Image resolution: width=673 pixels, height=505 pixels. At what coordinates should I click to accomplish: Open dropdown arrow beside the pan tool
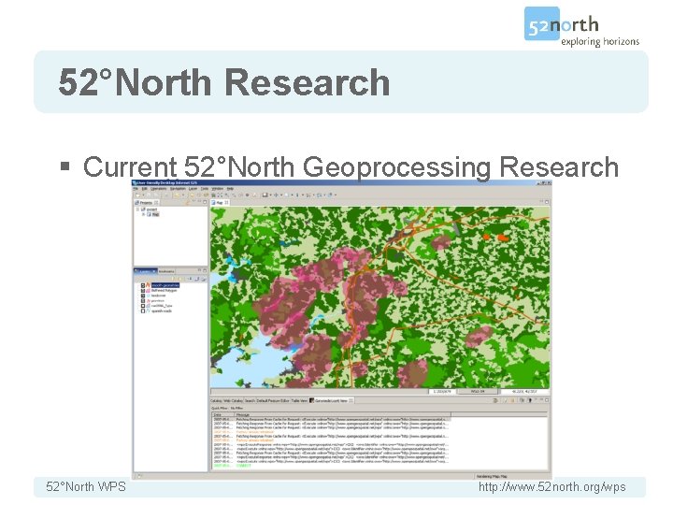tap(281, 195)
